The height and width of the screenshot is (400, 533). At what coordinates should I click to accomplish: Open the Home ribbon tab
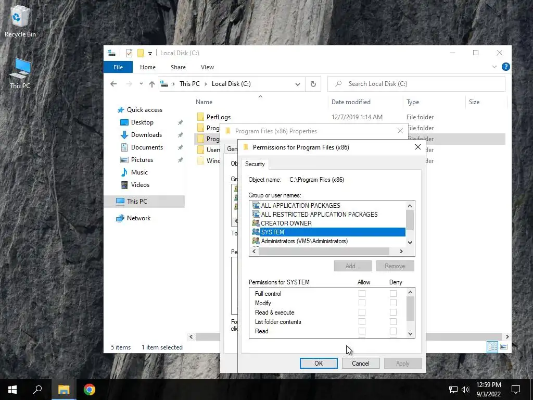click(x=147, y=67)
